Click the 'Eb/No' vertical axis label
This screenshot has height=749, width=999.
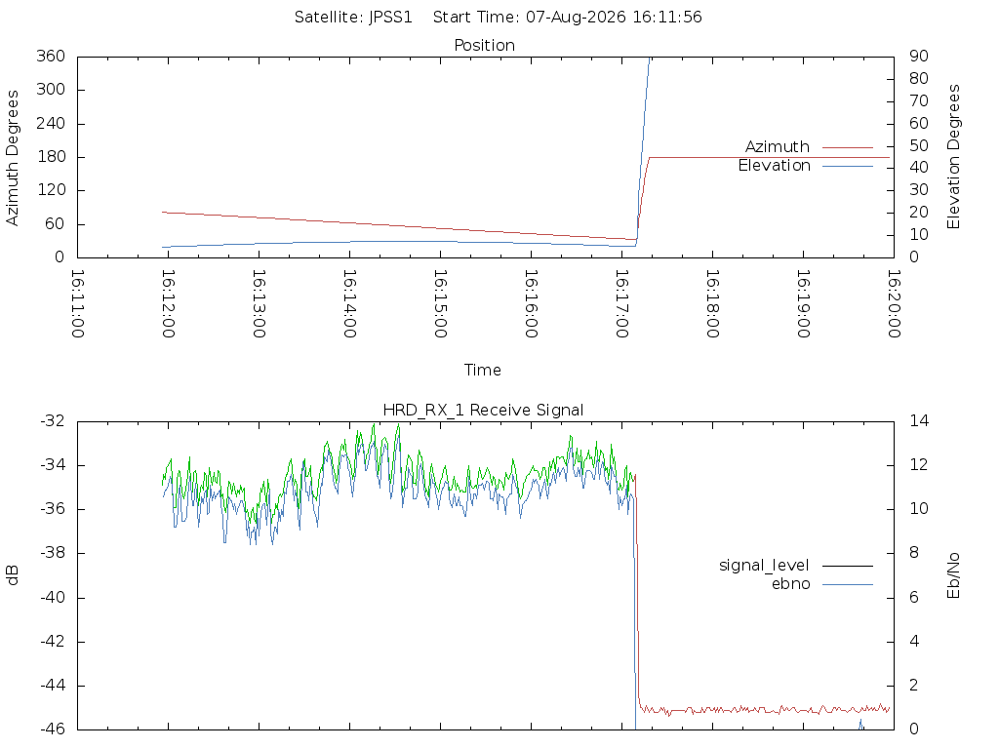pyautogui.click(x=953, y=575)
